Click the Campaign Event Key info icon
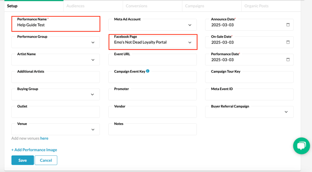This screenshot has height=172, width=312. [x=148, y=71]
